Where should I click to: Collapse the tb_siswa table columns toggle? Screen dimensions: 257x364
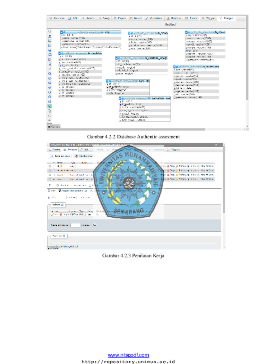coord(129,33)
